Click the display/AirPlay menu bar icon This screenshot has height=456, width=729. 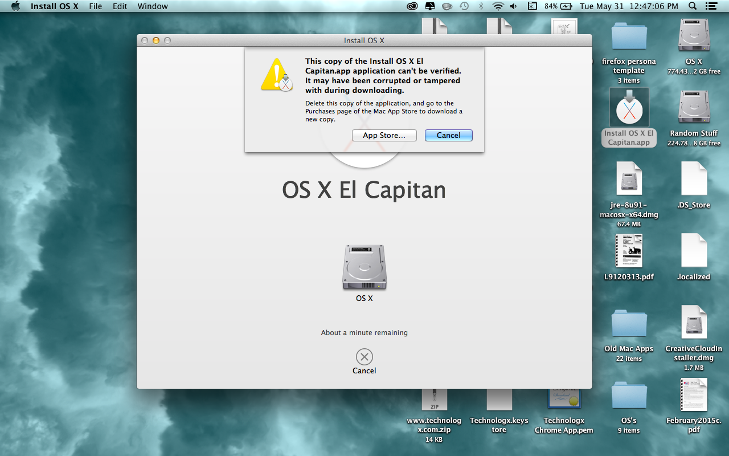pyautogui.click(x=430, y=6)
